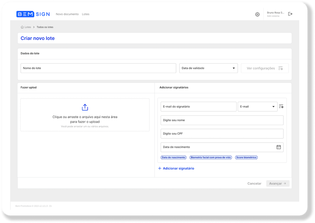Click the upload arrow icon
315x223 pixels.
click(x=85, y=107)
